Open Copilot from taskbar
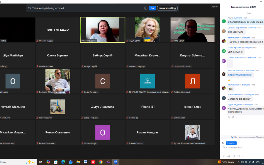Screen dimensions: 264x165 (48, 162)
